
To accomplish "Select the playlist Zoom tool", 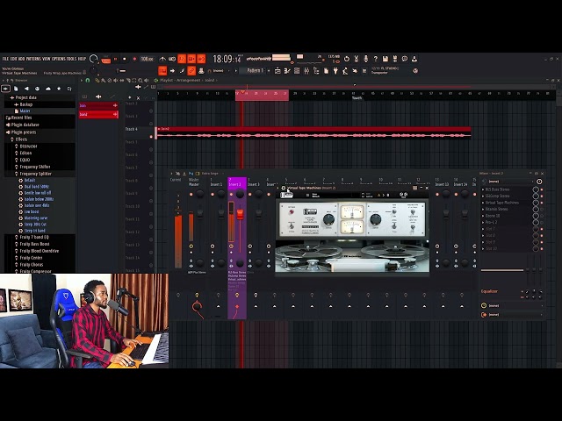I will (x=140, y=81).
